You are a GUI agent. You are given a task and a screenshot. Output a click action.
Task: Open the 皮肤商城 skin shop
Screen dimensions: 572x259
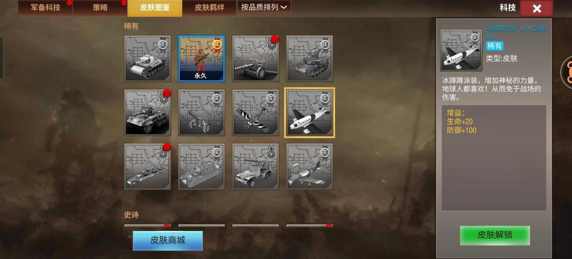click(168, 240)
